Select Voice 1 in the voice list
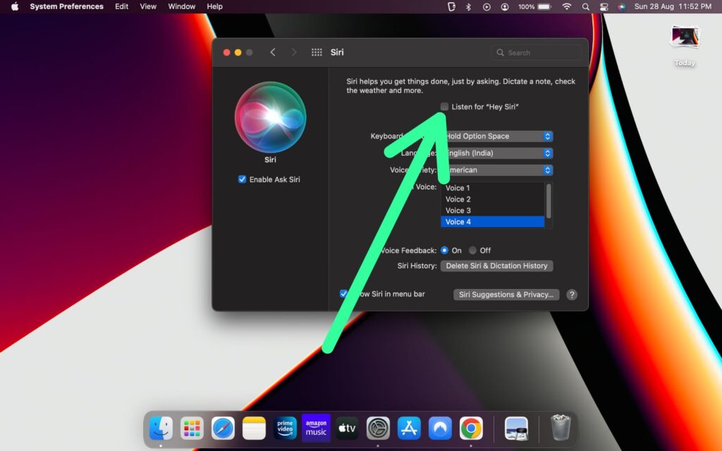The height and width of the screenshot is (451, 722). click(x=492, y=187)
